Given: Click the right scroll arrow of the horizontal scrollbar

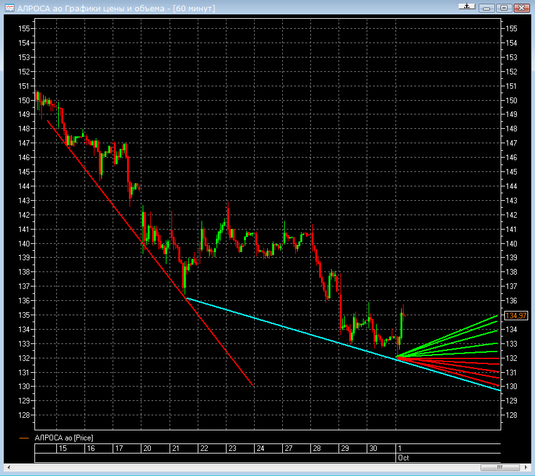Looking at the screenshot, I should (x=526, y=467).
